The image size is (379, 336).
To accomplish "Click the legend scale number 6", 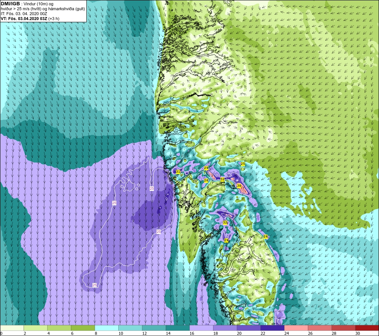I will (x=72, y=333).
